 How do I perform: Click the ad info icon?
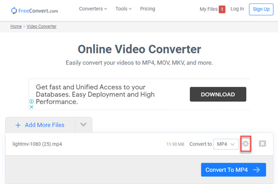(31, 101)
